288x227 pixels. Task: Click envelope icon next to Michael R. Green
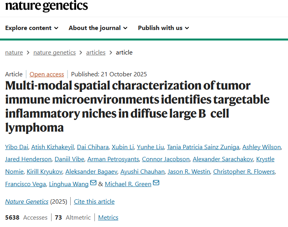(156, 183)
